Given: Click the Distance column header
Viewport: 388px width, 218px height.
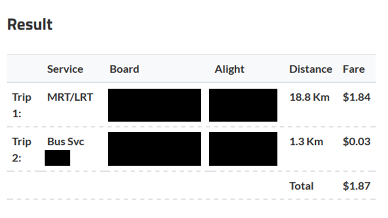Looking at the screenshot, I should (311, 69).
